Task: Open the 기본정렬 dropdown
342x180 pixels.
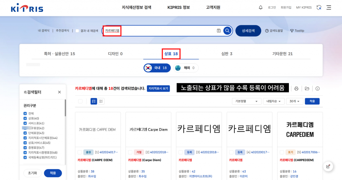Action: [246, 101]
